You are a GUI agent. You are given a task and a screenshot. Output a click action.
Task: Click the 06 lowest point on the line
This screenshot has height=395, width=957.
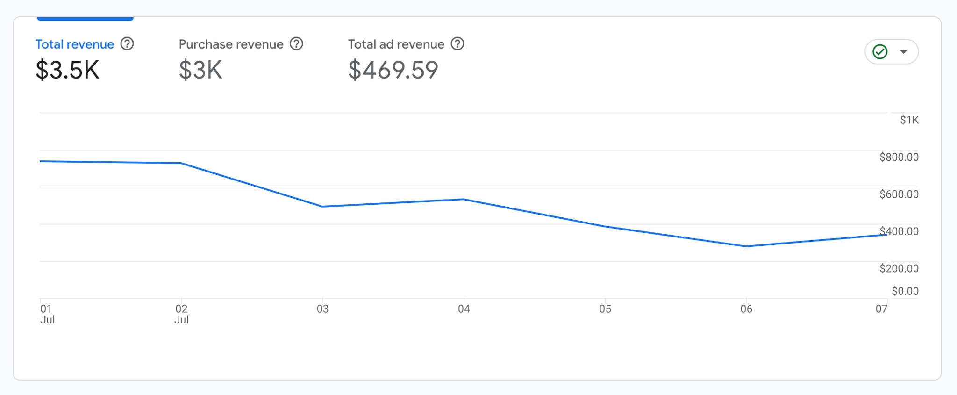[746, 246]
